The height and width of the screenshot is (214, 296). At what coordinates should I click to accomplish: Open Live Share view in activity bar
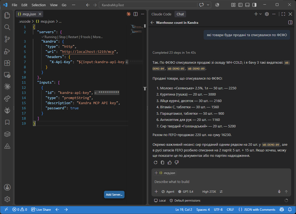(x=7, y=98)
